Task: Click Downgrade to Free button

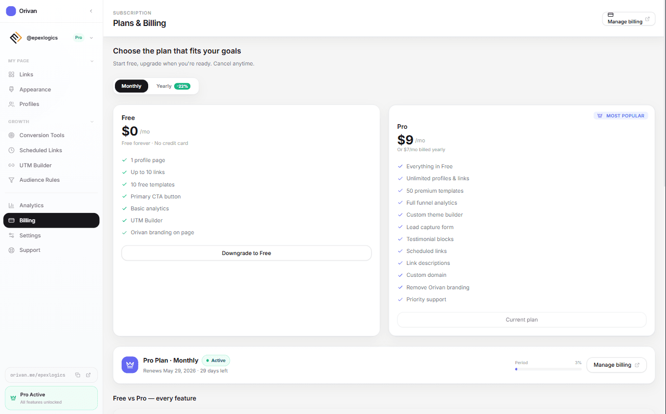Action: (246, 253)
